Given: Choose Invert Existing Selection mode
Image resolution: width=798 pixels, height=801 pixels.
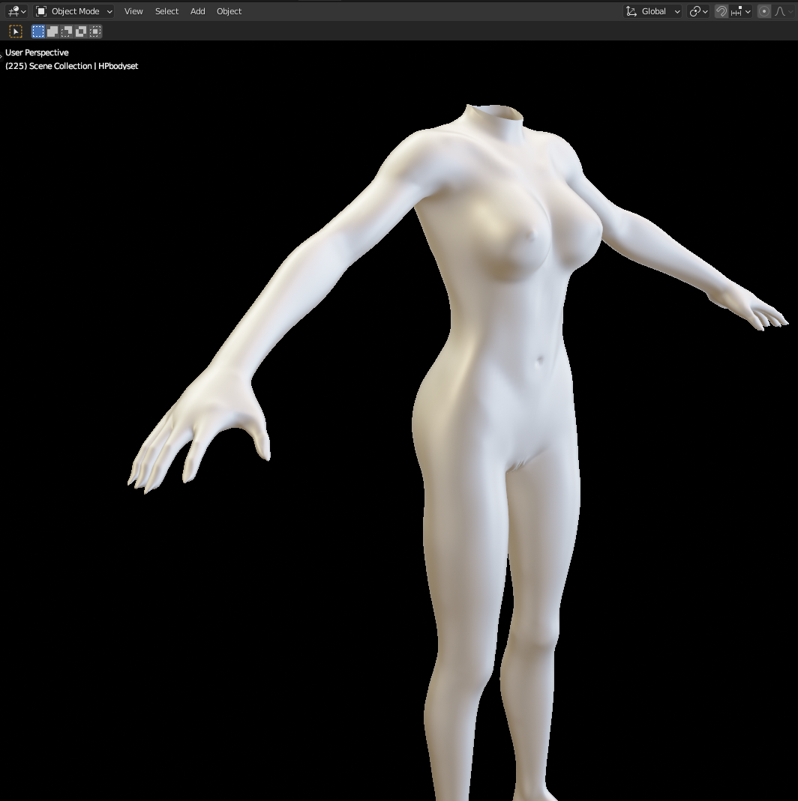Looking at the screenshot, I should tap(81, 31).
